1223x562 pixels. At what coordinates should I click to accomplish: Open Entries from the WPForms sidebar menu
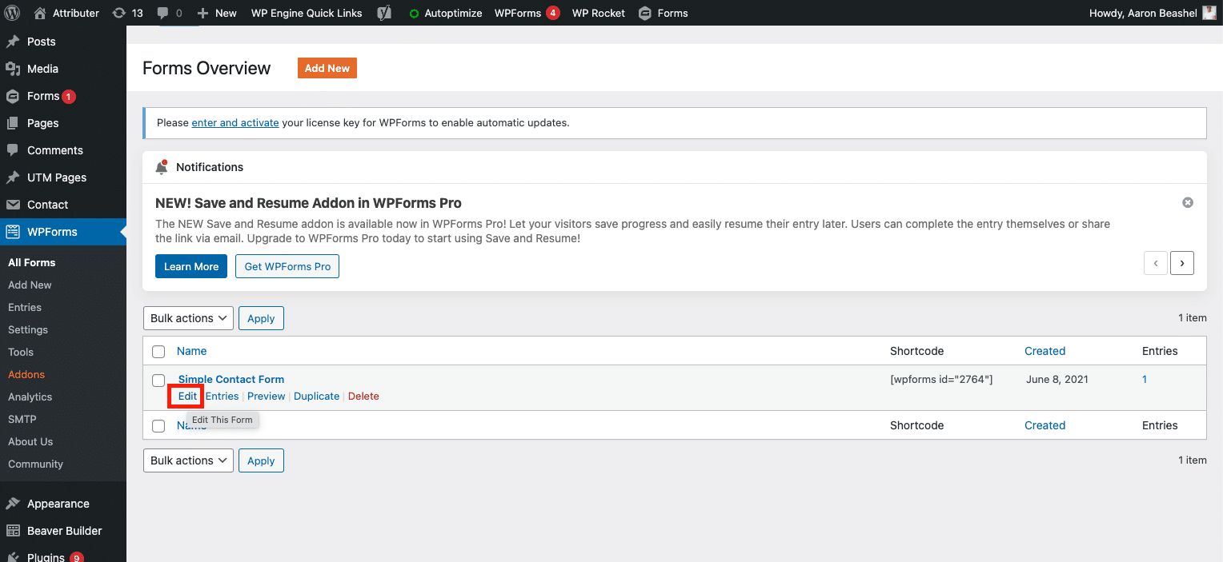[x=24, y=307]
